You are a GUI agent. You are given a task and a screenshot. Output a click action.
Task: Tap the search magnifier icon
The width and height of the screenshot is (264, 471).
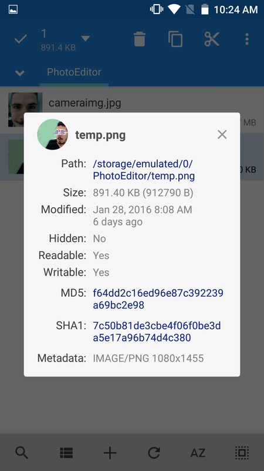pyautogui.click(x=22, y=453)
